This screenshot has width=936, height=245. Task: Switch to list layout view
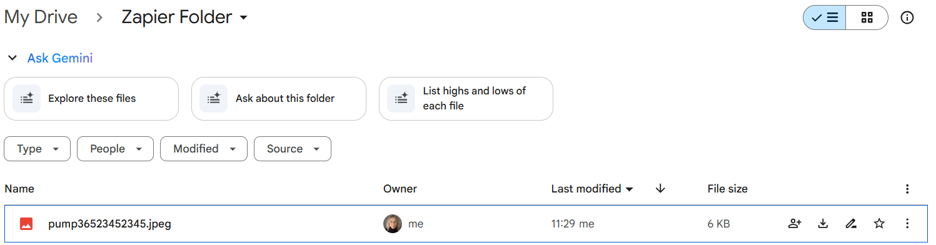[825, 17]
